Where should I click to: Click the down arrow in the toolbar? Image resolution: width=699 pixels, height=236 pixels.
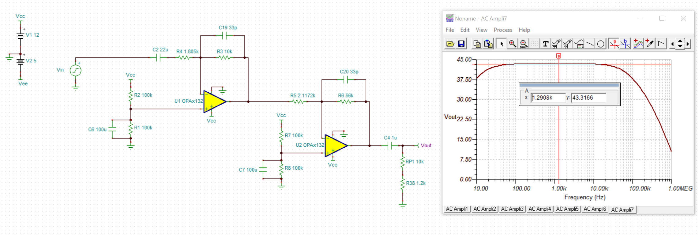tap(680, 47)
